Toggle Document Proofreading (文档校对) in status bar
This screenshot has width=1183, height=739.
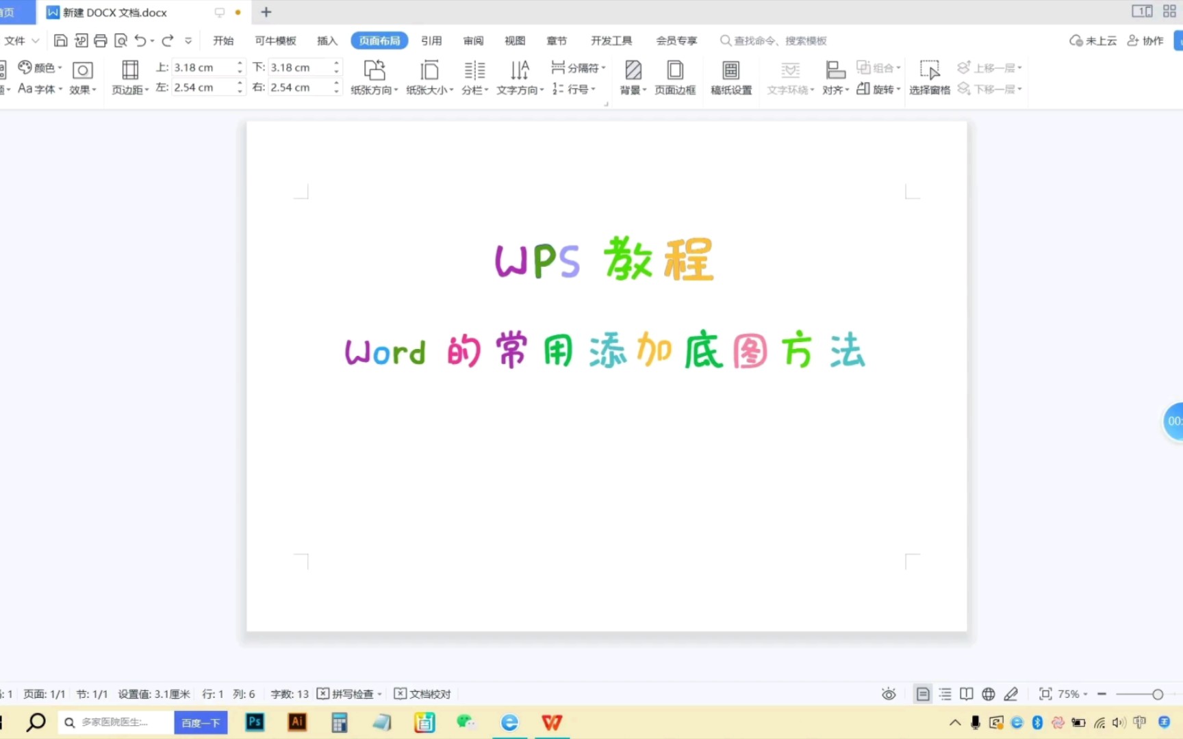click(x=422, y=694)
